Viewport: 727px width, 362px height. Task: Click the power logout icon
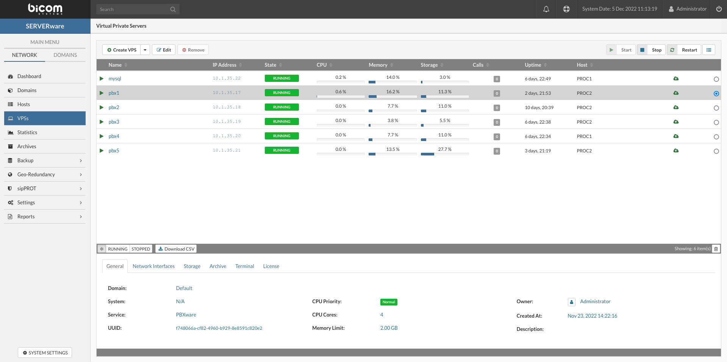pos(719,9)
